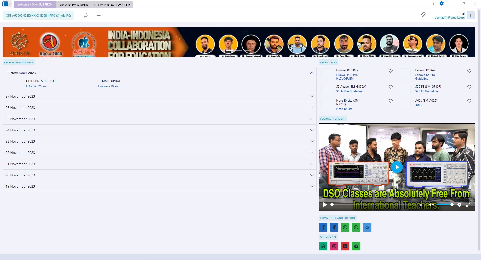This screenshot has height=260, width=481.
Task: Expand the 23 November 2023 updates chevron
Action: pos(312,141)
